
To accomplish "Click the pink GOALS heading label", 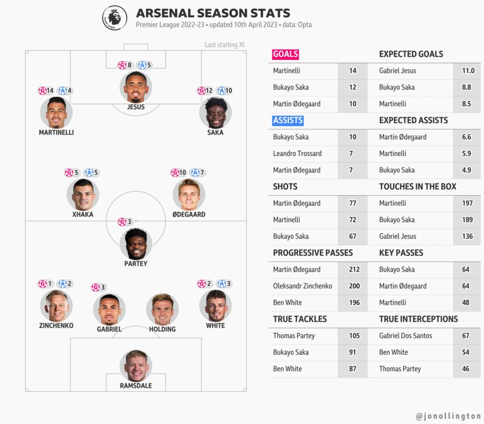I will point(285,54).
